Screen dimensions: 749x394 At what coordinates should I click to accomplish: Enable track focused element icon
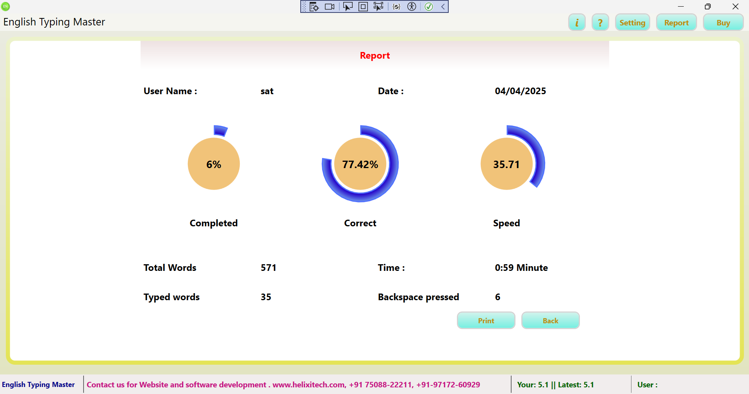378,7
